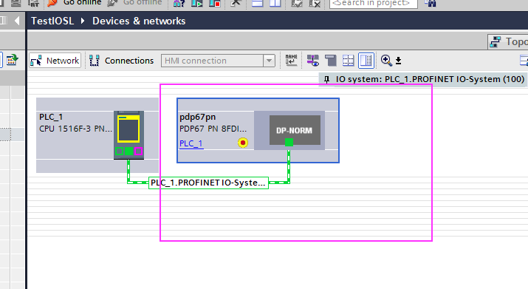Click the dashed-box layout icon in network toolbar
Screen dimensions: 528x289
[x=348, y=61]
